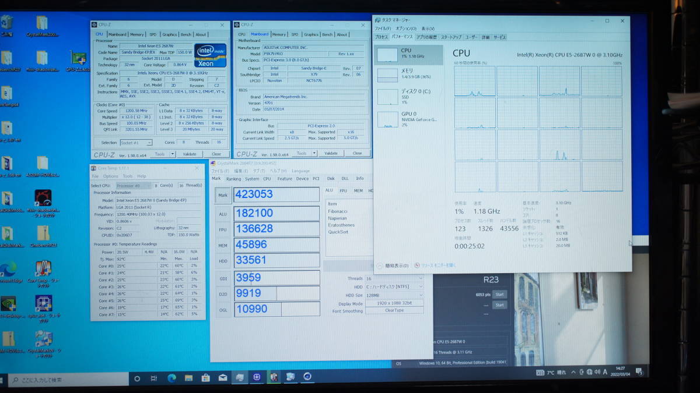Screen dimensions: 700x393
Task: Open the red shadowbringers benchmark desktop shortcut
Action: (x=43, y=201)
